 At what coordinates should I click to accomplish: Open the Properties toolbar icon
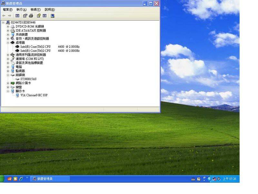coord(25,16)
